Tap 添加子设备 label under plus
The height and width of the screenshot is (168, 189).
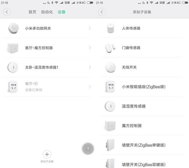47,161
